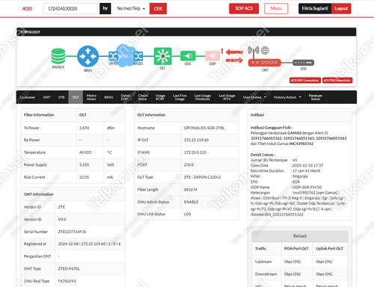Click the OLT Type value ZTE - ZXPON C320v2

click(203, 177)
